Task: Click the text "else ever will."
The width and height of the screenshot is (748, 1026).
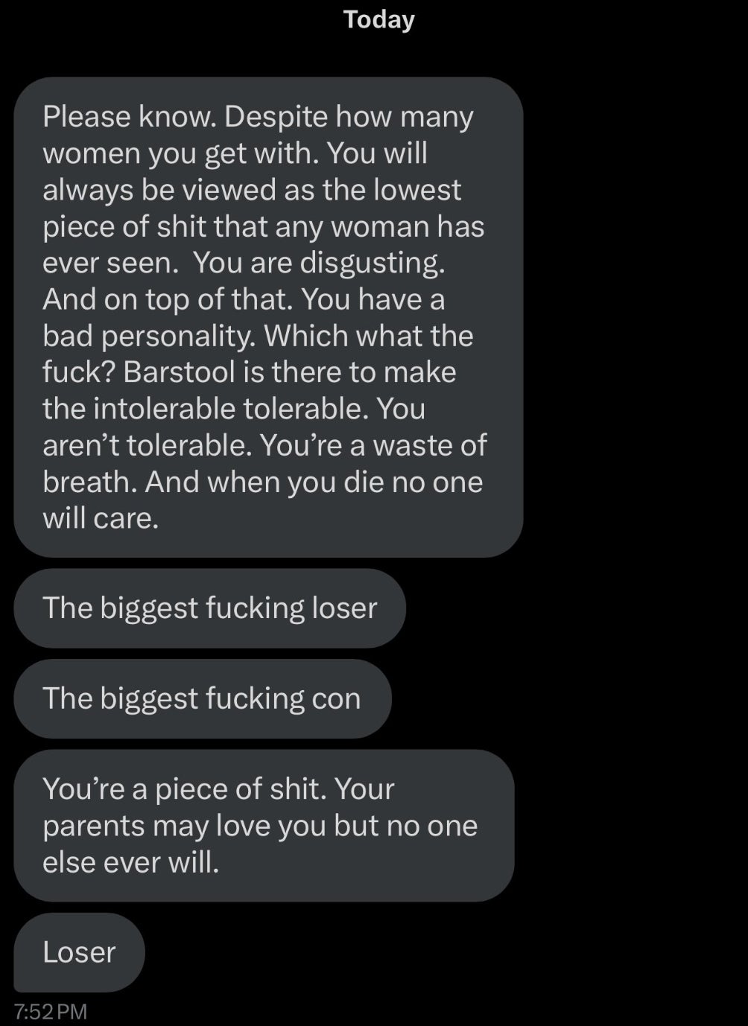Action: coord(131,862)
